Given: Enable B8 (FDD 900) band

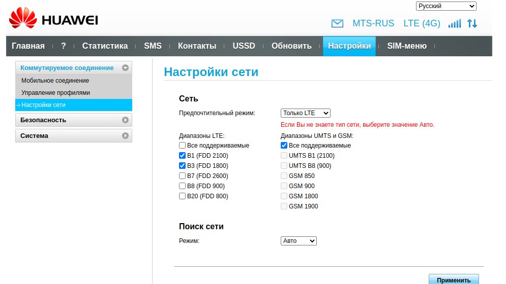Looking at the screenshot, I should (183, 186).
